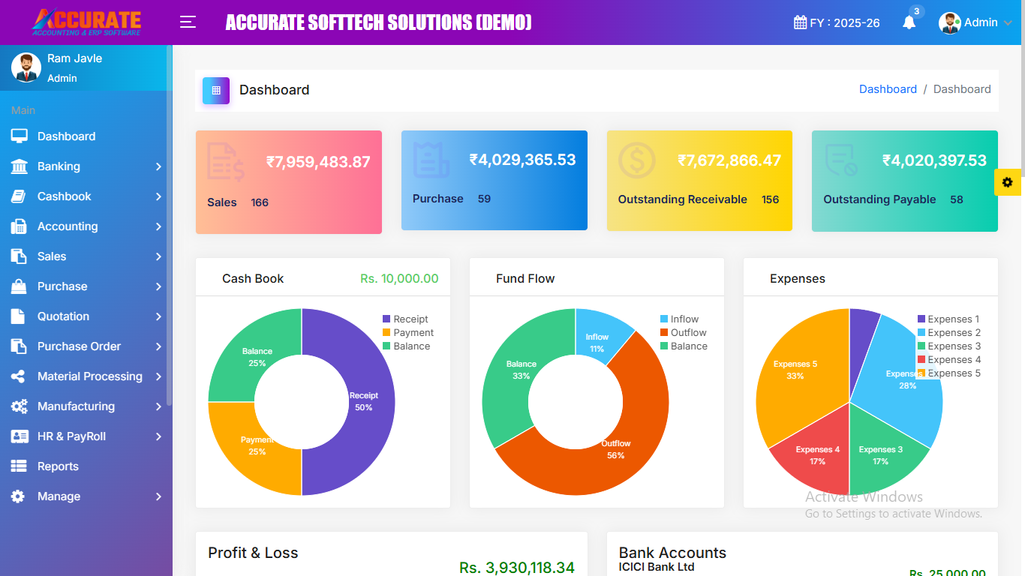Expand the Purchase Order submenu arrow

[158, 346]
